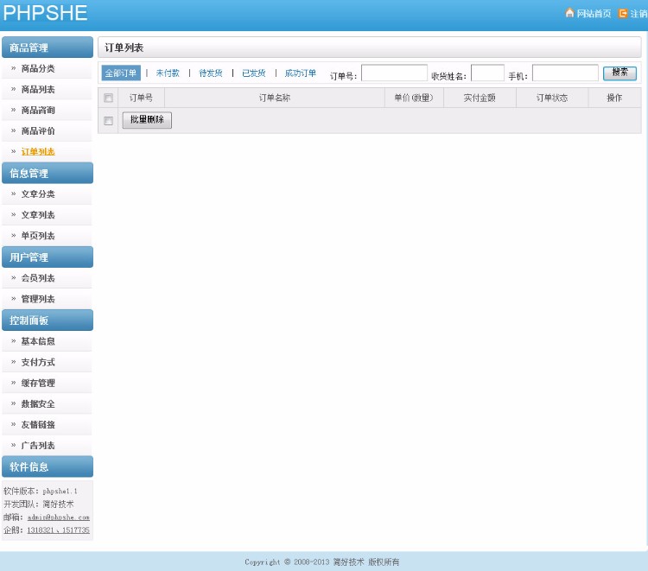This screenshot has width=648, height=571.
Task: Open the 已发货 tab
Action: click(254, 73)
